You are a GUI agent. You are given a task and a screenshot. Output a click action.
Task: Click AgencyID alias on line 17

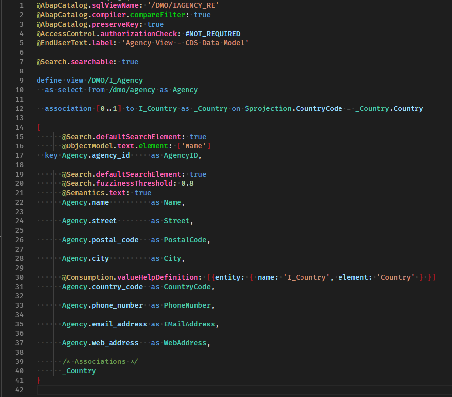[181, 155]
